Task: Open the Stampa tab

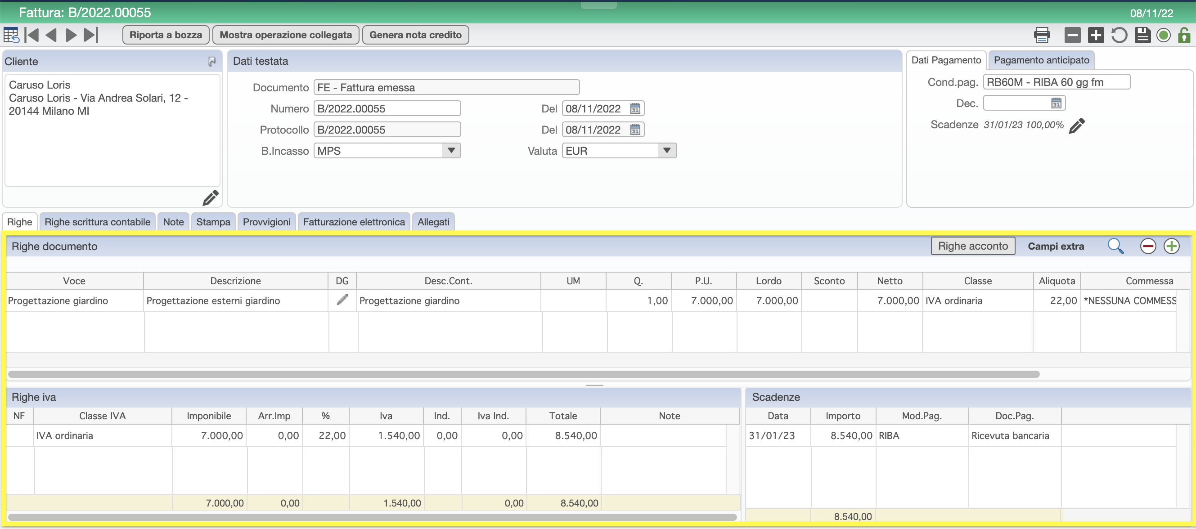Action: coord(213,222)
